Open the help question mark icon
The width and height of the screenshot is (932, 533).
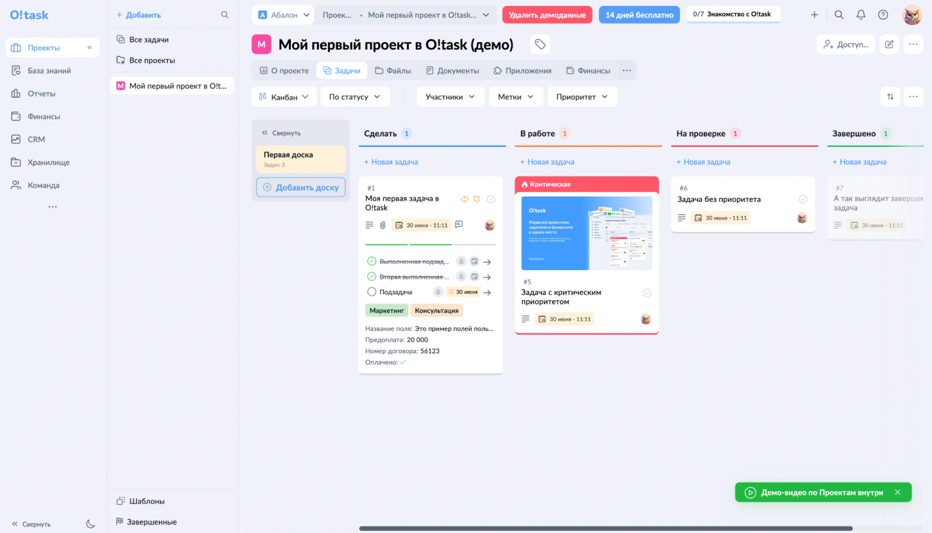coord(883,15)
